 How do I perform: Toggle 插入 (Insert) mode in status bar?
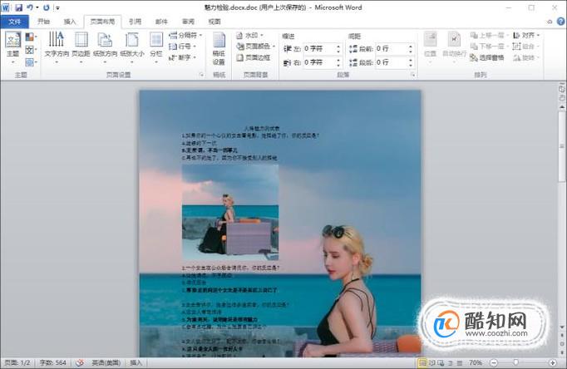coord(136,362)
